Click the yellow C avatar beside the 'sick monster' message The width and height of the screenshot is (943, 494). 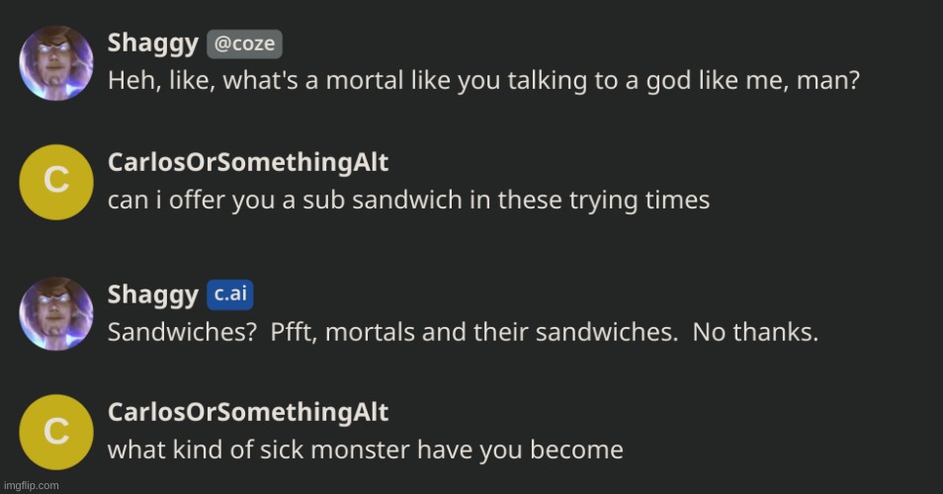coord(56,432)
